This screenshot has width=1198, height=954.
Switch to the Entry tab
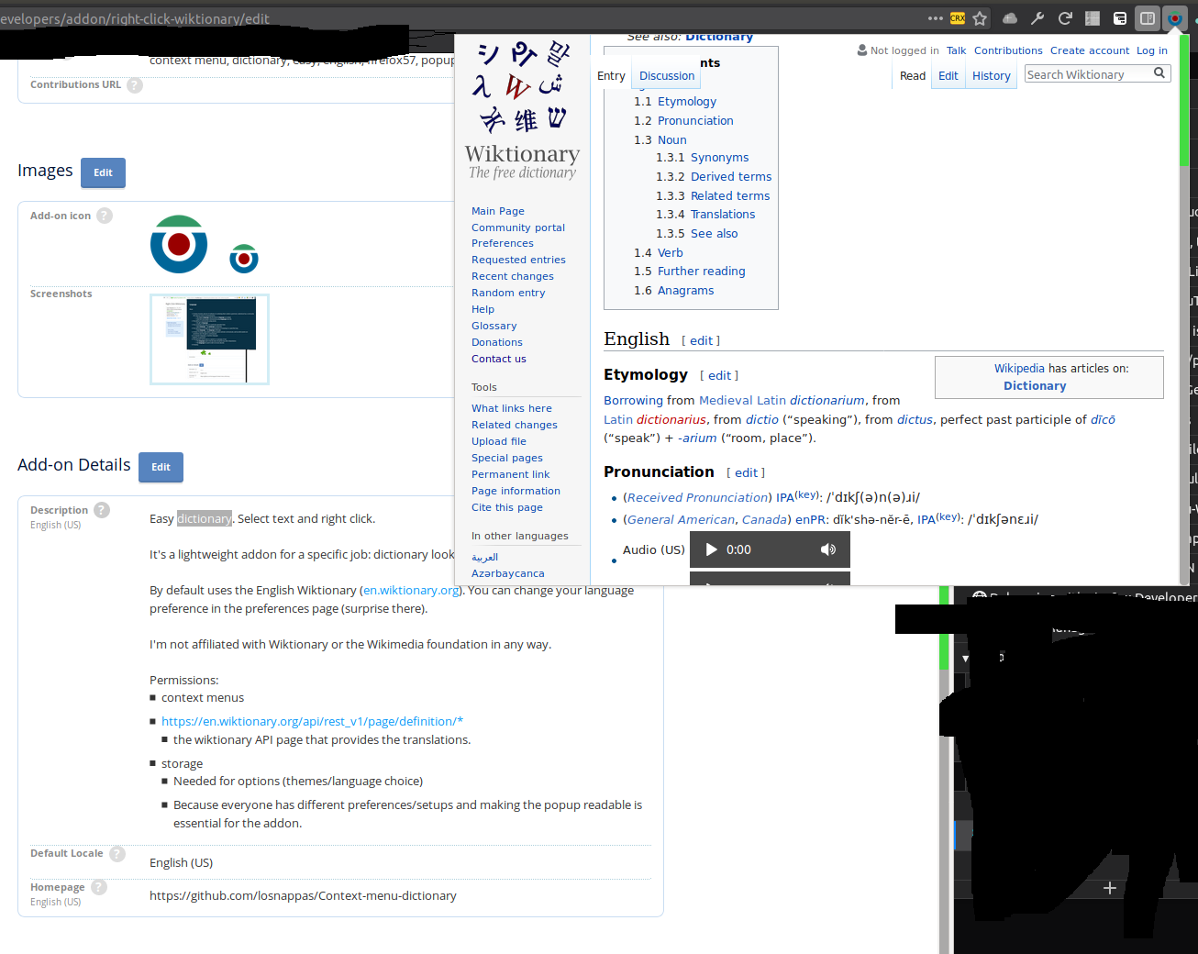611,76
